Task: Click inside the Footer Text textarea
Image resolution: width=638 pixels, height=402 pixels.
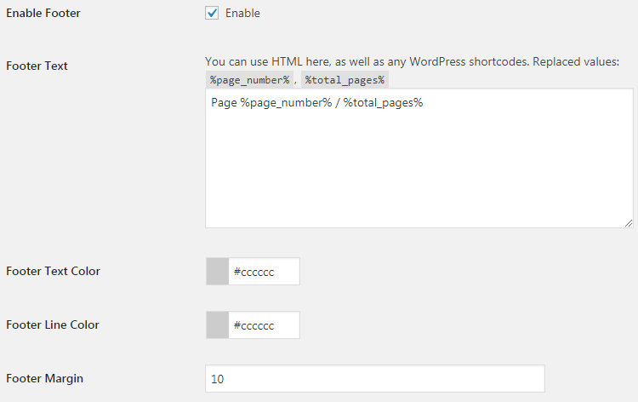Action: tap(419, 158)
